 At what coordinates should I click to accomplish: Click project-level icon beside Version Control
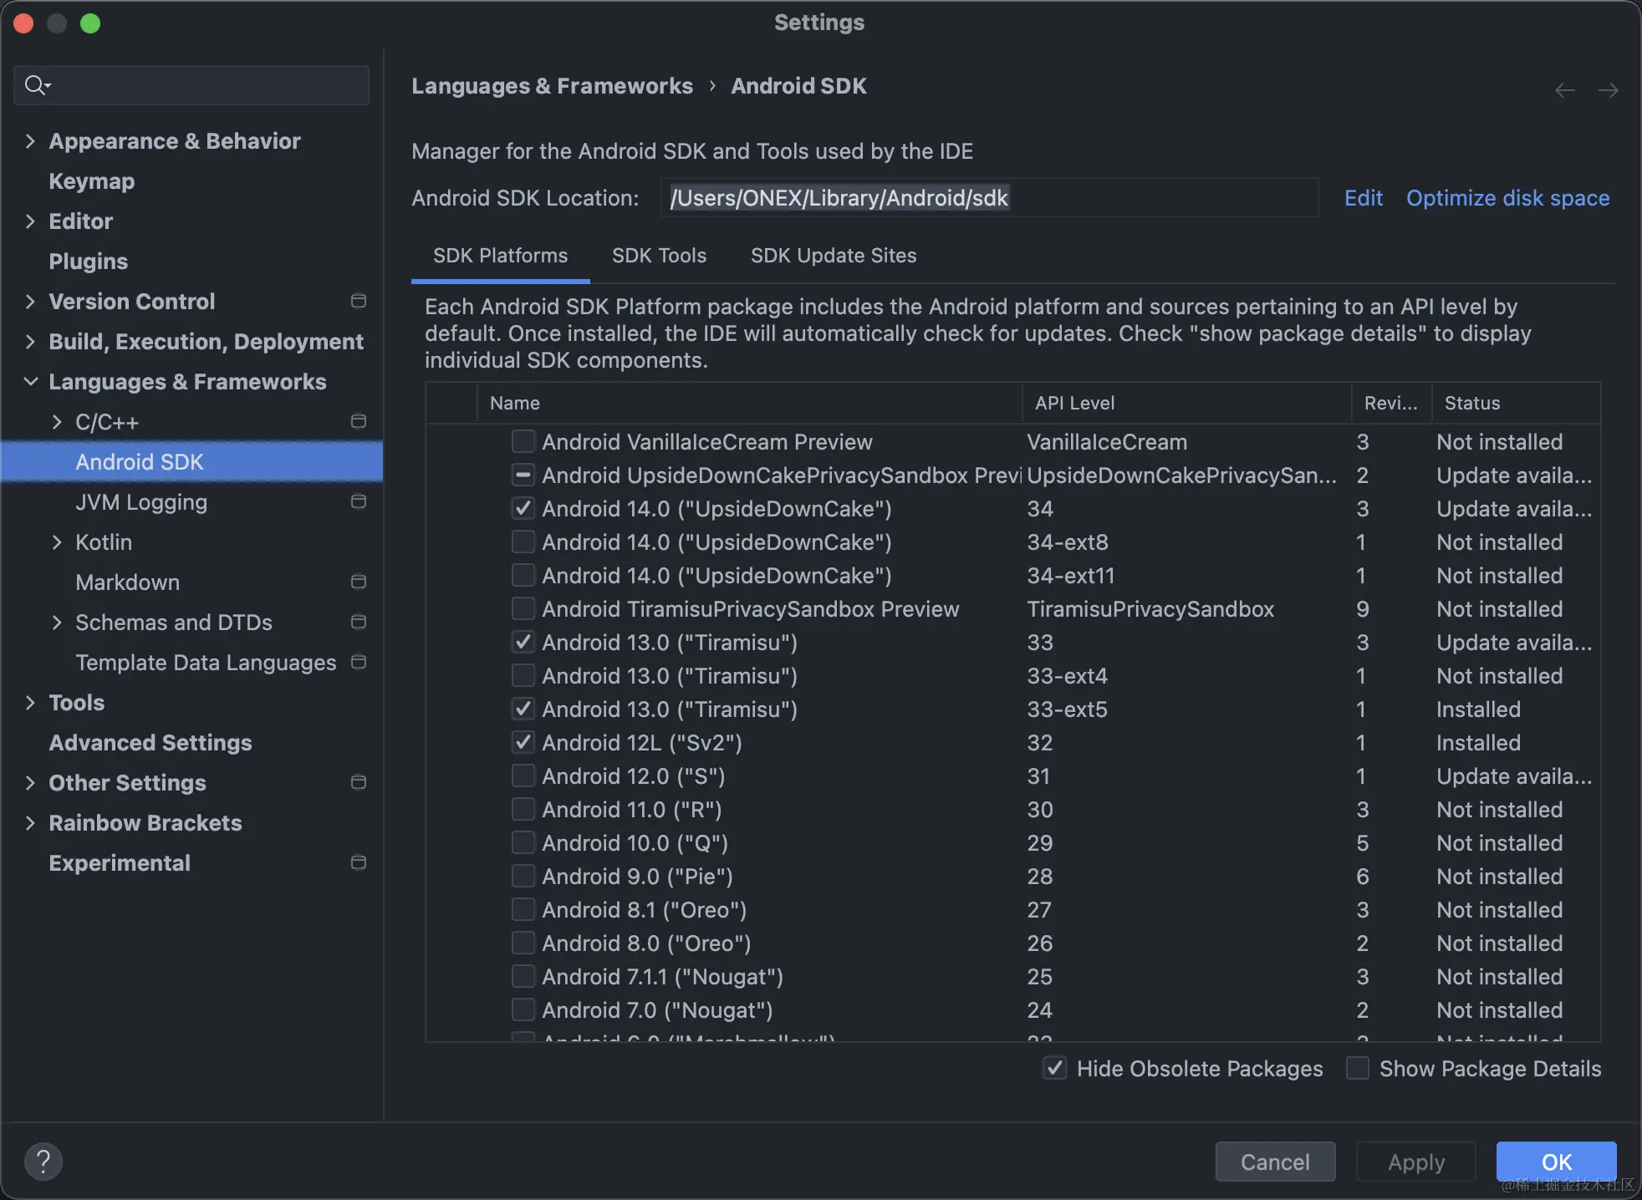click(359, 301)
